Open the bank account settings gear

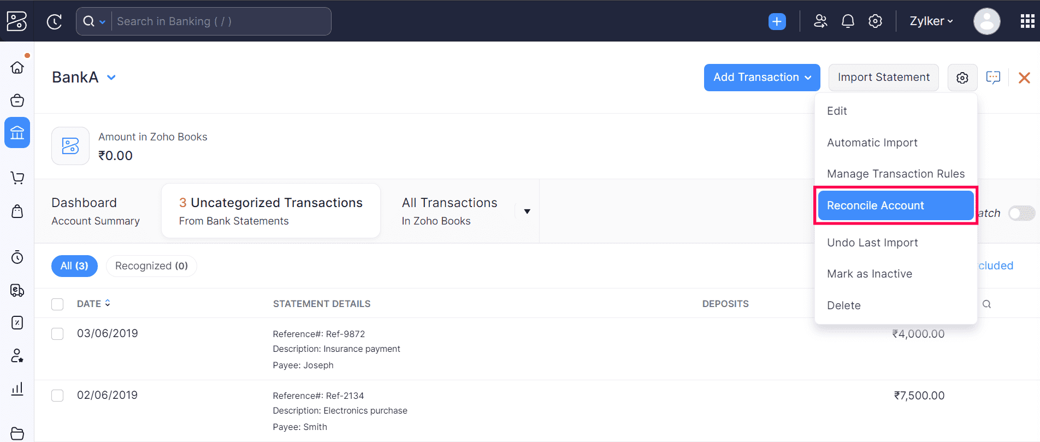point(962,78)
